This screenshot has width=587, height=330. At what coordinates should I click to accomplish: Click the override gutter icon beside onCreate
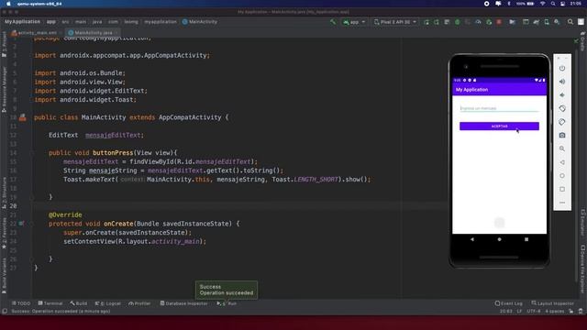click(22, 224)
